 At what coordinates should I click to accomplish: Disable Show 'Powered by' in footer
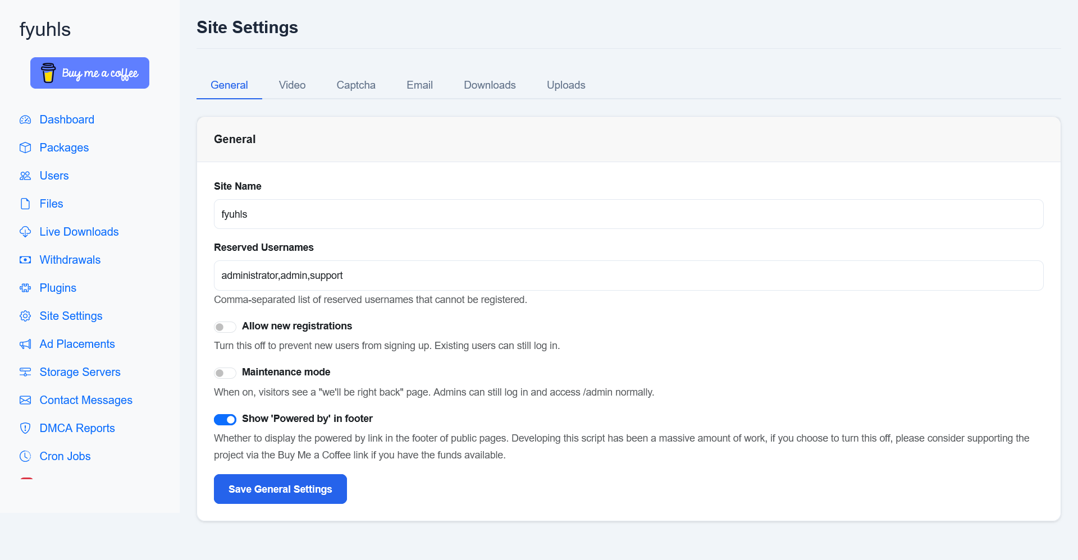[225, 419]
